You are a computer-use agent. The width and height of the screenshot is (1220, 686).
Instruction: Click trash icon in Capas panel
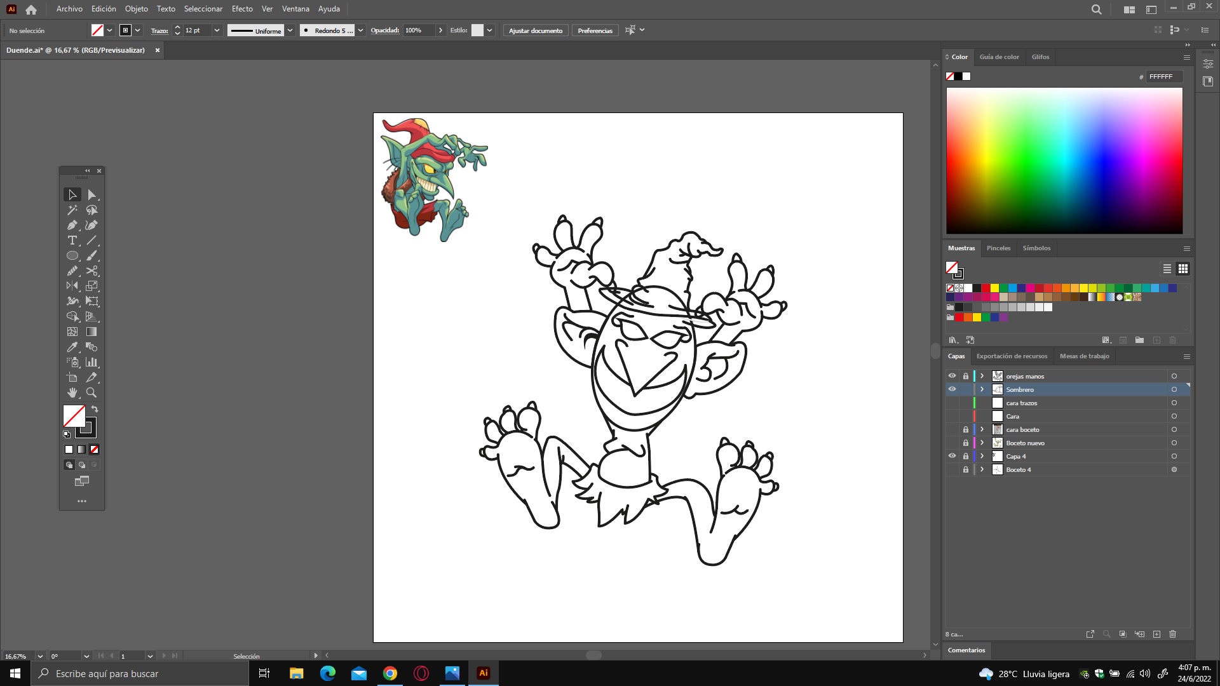click(1173, 635)
